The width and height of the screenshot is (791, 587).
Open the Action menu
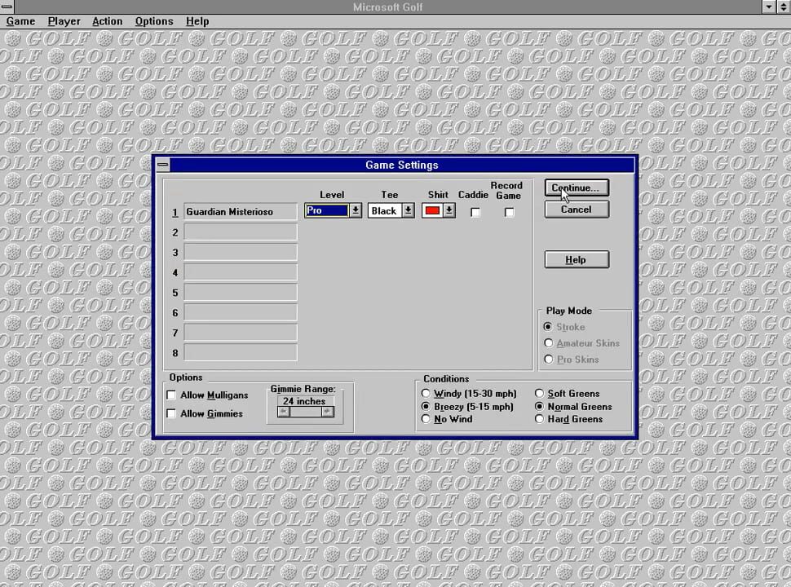click(x=107, y=21)
